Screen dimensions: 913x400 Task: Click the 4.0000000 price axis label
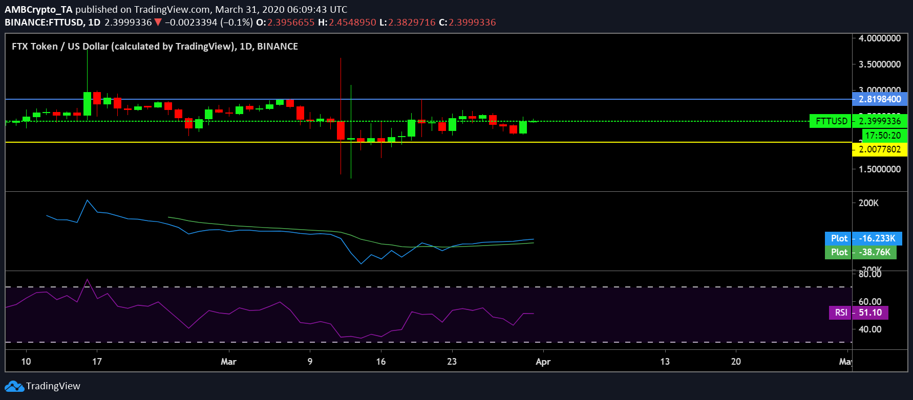click(x=880, y=38)
